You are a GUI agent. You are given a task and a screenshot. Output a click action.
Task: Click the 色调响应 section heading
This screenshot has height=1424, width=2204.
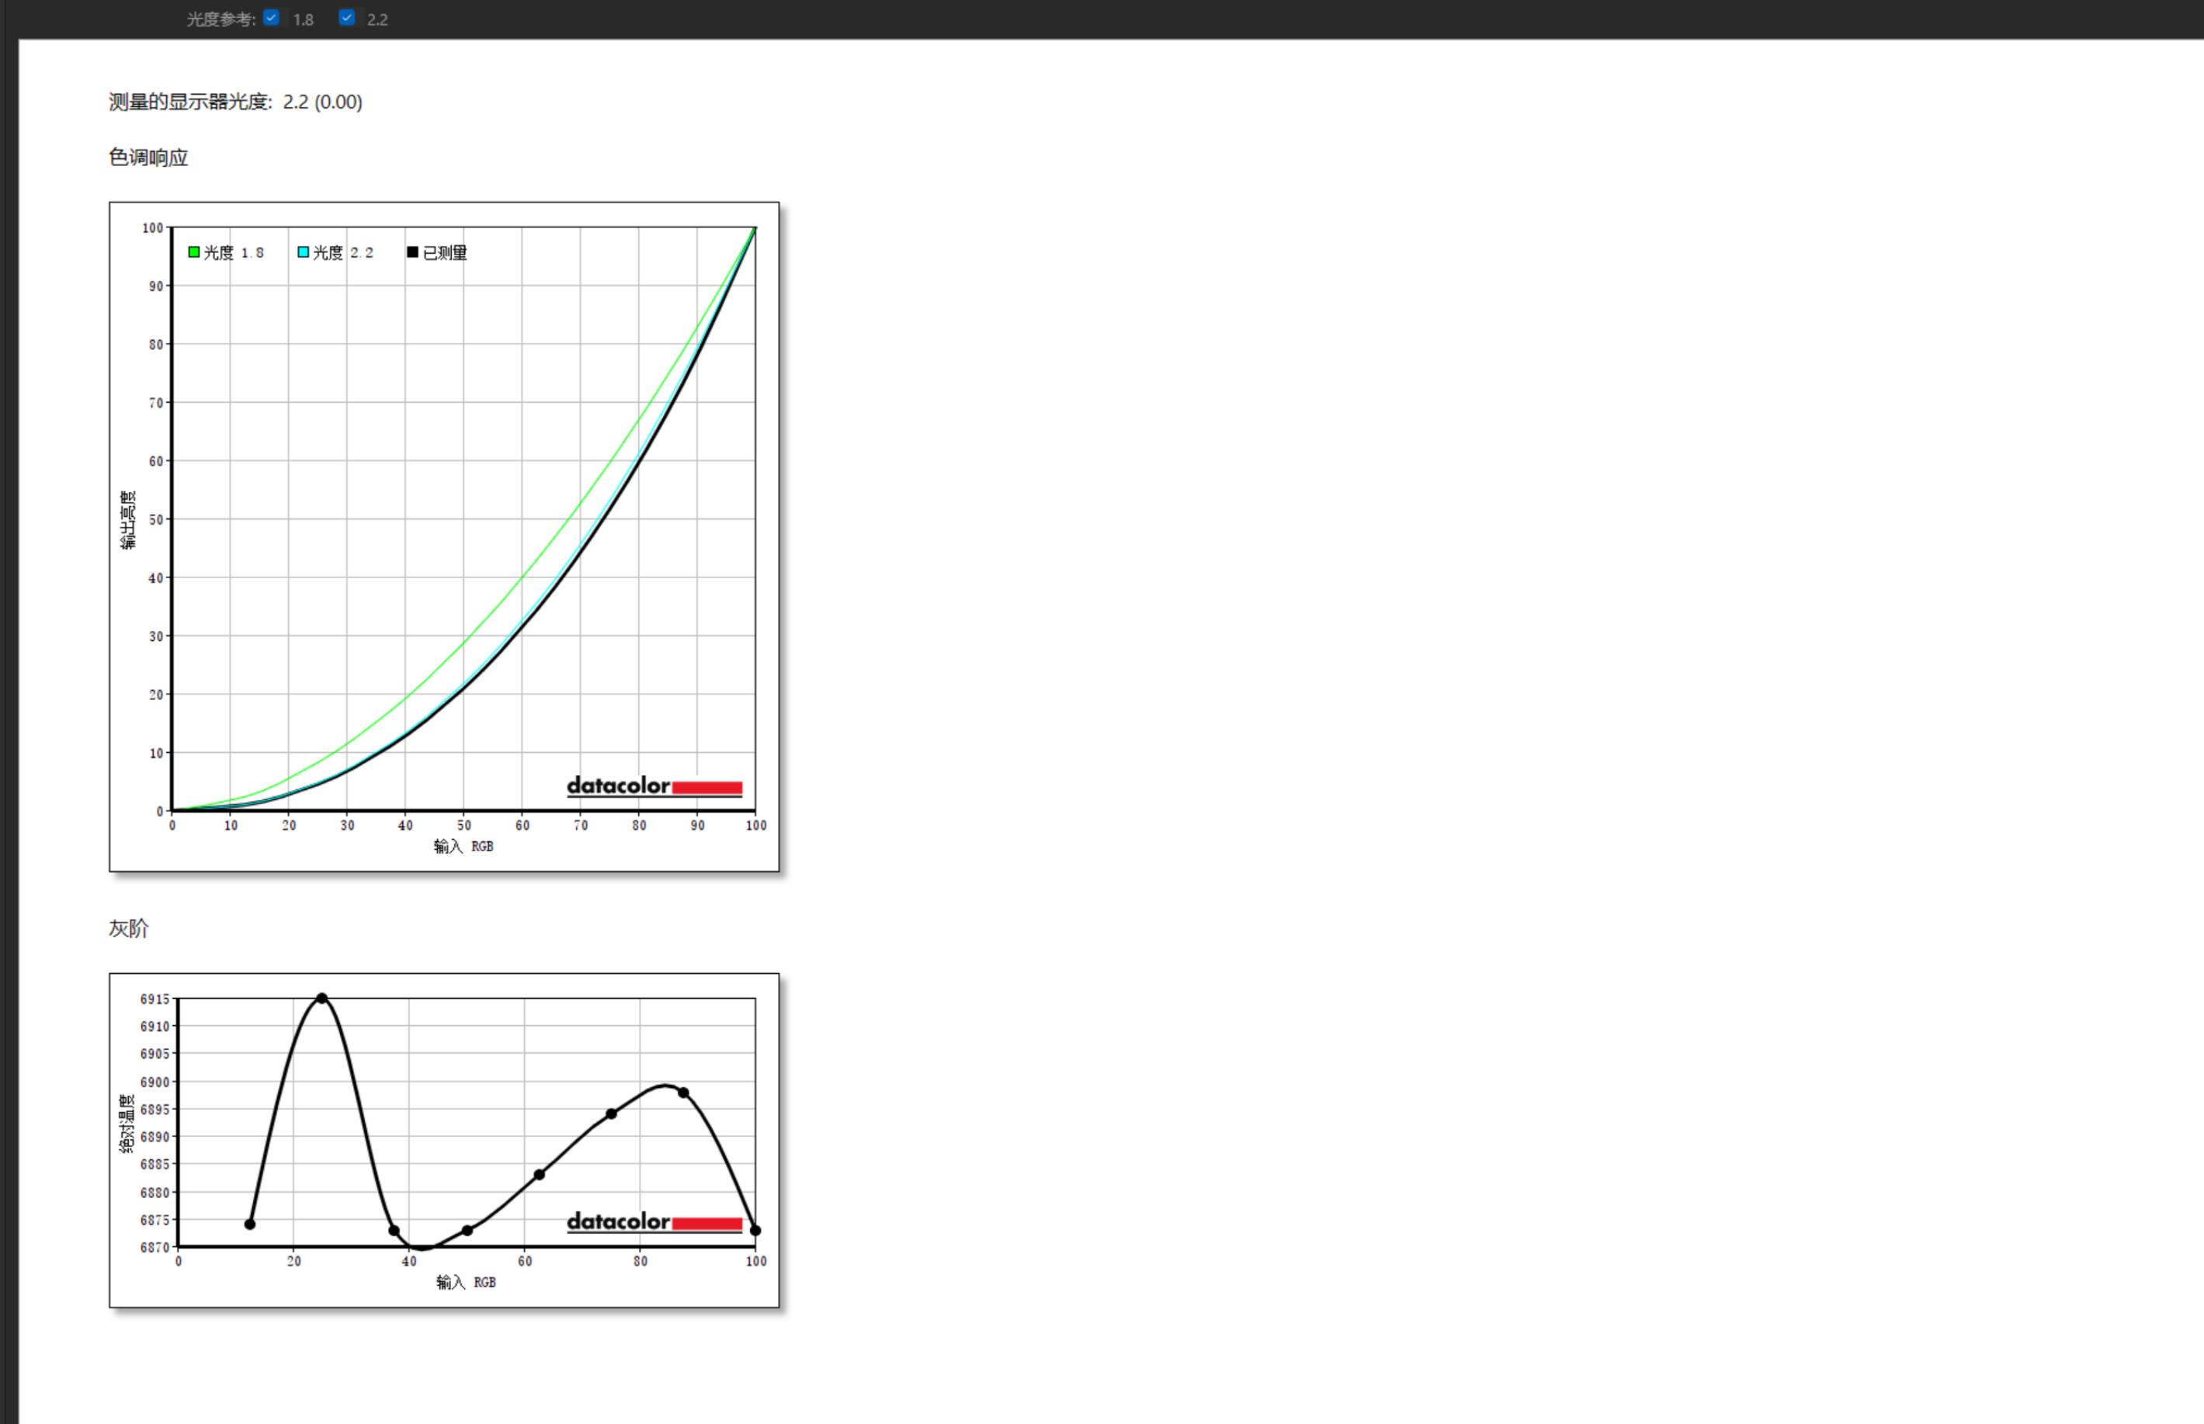[x=148, y=158]
